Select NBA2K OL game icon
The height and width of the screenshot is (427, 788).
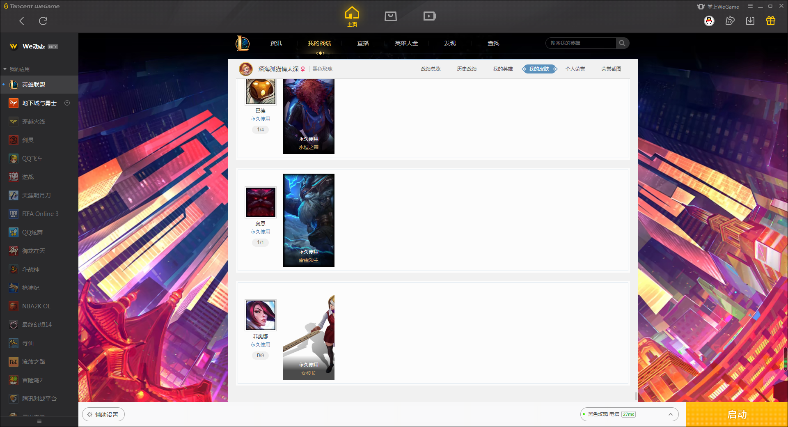pos(14,306)
